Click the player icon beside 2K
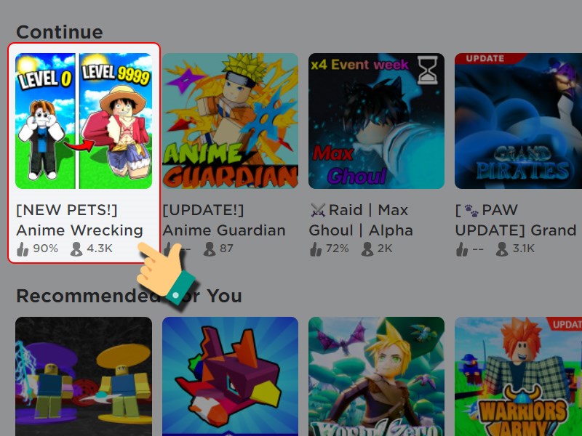Image resolution: width=582 pixels, height=436 pixels. [x=367, y=249]
